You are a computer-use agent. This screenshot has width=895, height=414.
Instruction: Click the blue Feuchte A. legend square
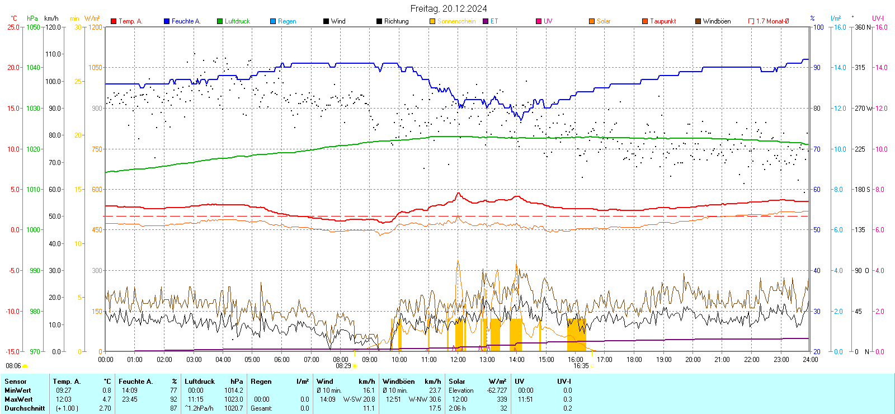167,21
